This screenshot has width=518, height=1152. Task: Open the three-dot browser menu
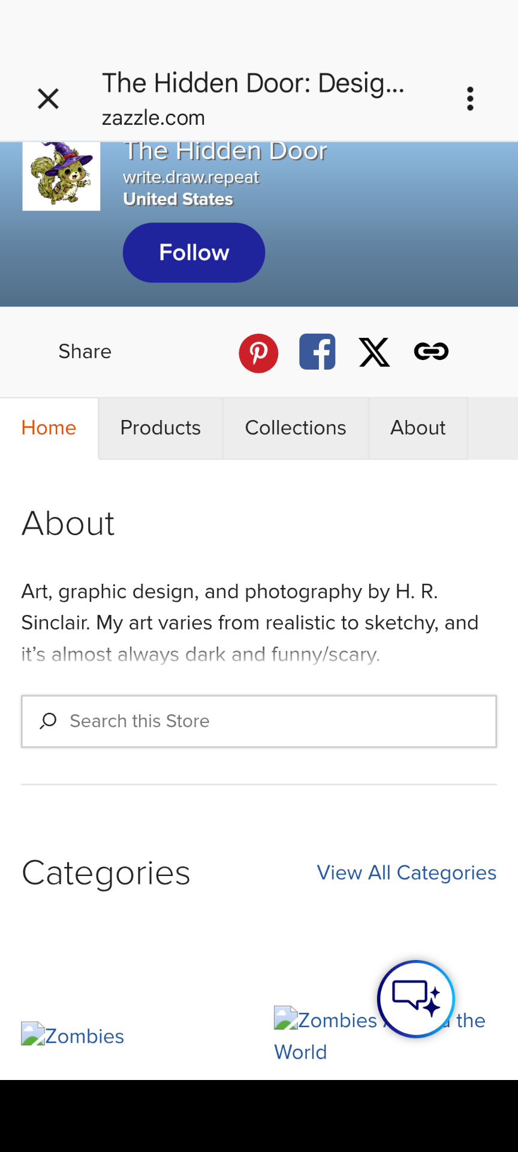(x=470, y=98)
